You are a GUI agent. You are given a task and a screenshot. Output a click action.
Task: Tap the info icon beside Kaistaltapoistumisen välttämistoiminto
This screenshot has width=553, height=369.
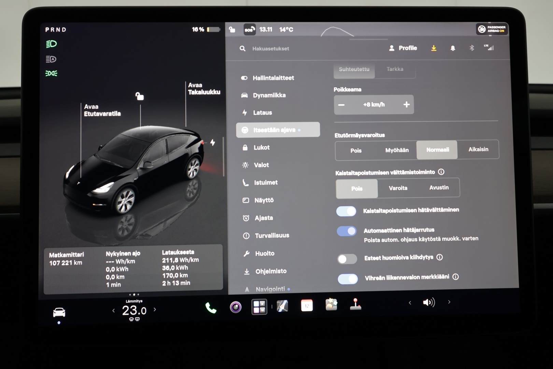(441, 172)
